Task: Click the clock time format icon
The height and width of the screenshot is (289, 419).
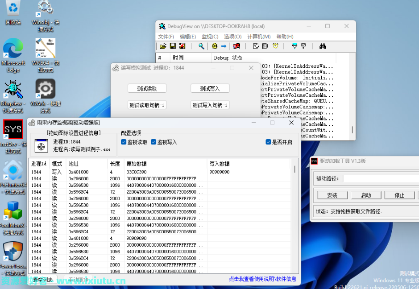Action: [x=275, y=46]
